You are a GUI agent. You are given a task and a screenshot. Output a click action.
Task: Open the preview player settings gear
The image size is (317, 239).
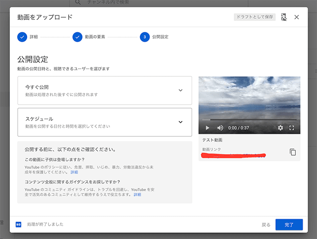(280, 128)
